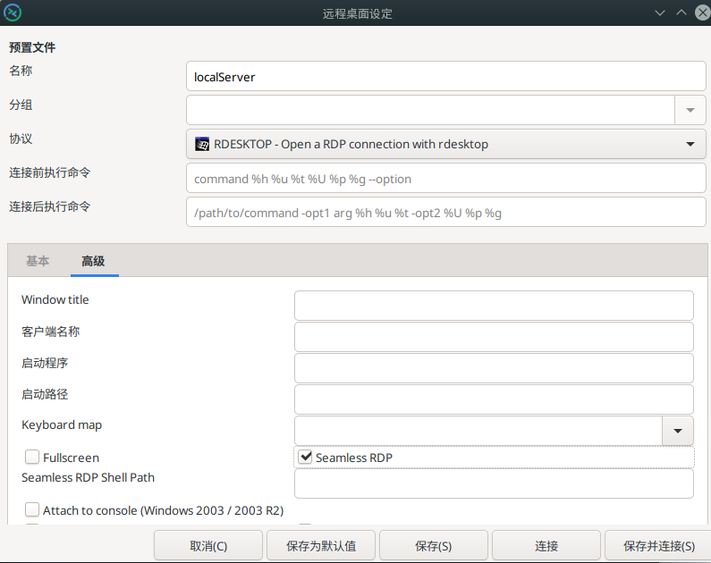Click the Seamless RDP Shell Path field
Screen dimensions: 711x563
click(494, 483)
